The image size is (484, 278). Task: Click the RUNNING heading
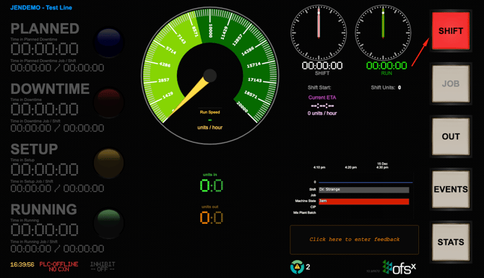point(44,209)
